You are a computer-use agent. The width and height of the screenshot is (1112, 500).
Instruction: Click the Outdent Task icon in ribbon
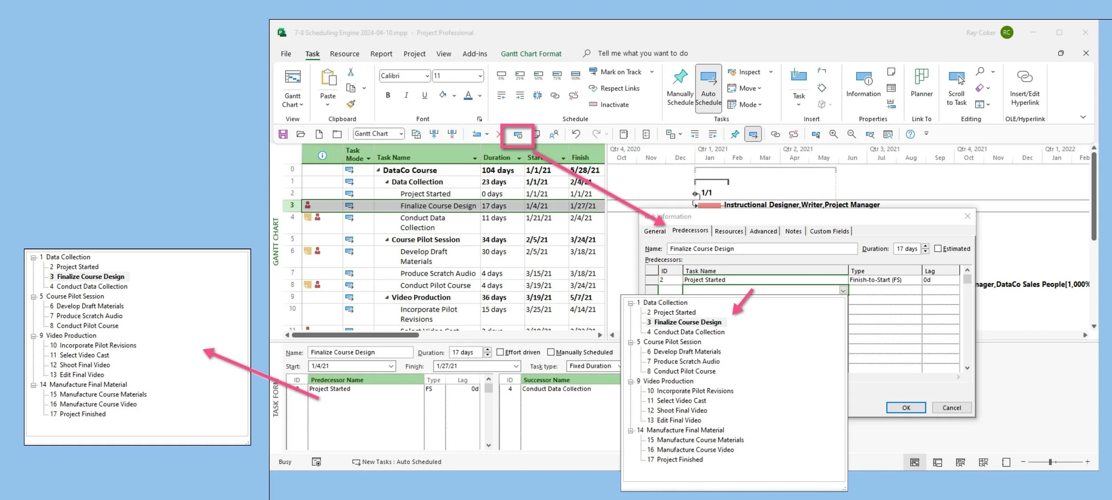point(501,95)
